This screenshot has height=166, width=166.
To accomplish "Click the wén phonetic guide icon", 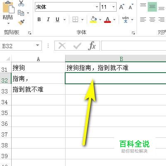I will (x=125, y=20).
